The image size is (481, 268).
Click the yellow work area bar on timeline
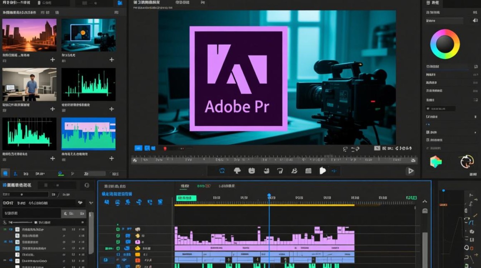(264, 205)
